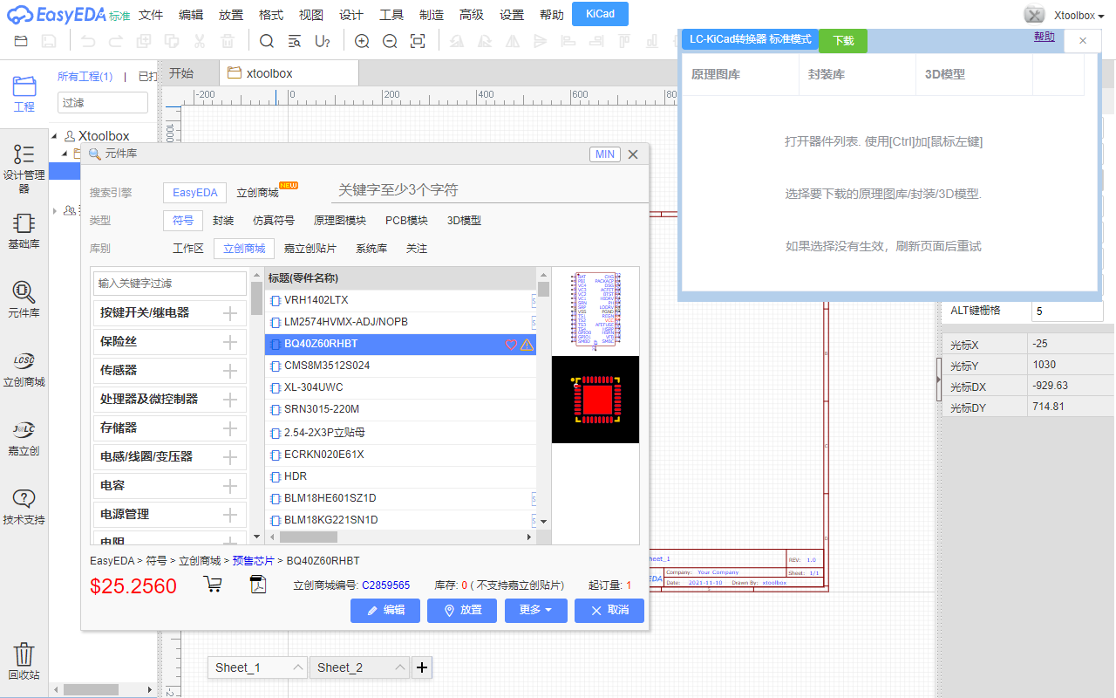1116x698 pixels.
Task: Open the 基础库 basic library panel
Action: (24, 231)
